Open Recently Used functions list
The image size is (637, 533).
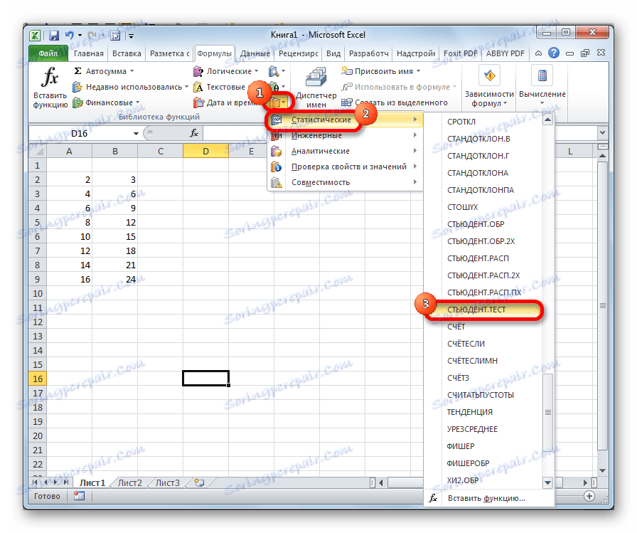click(x=130, y=87)
